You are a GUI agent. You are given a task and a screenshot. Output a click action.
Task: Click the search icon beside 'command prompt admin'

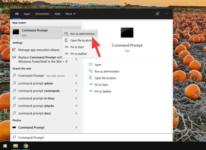pos(14,83)
